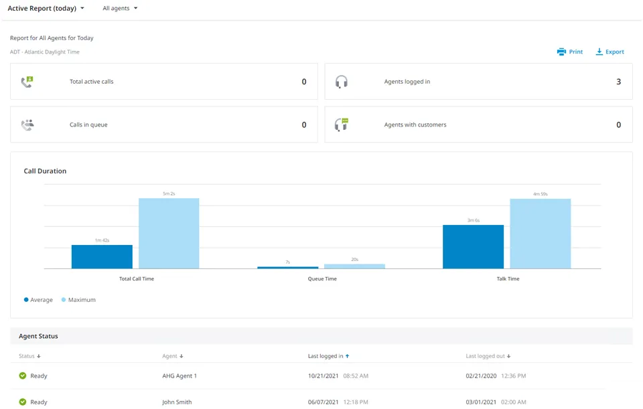
Task: Select the AHG Agent 1 row name
Action: [x=180, y=376]
